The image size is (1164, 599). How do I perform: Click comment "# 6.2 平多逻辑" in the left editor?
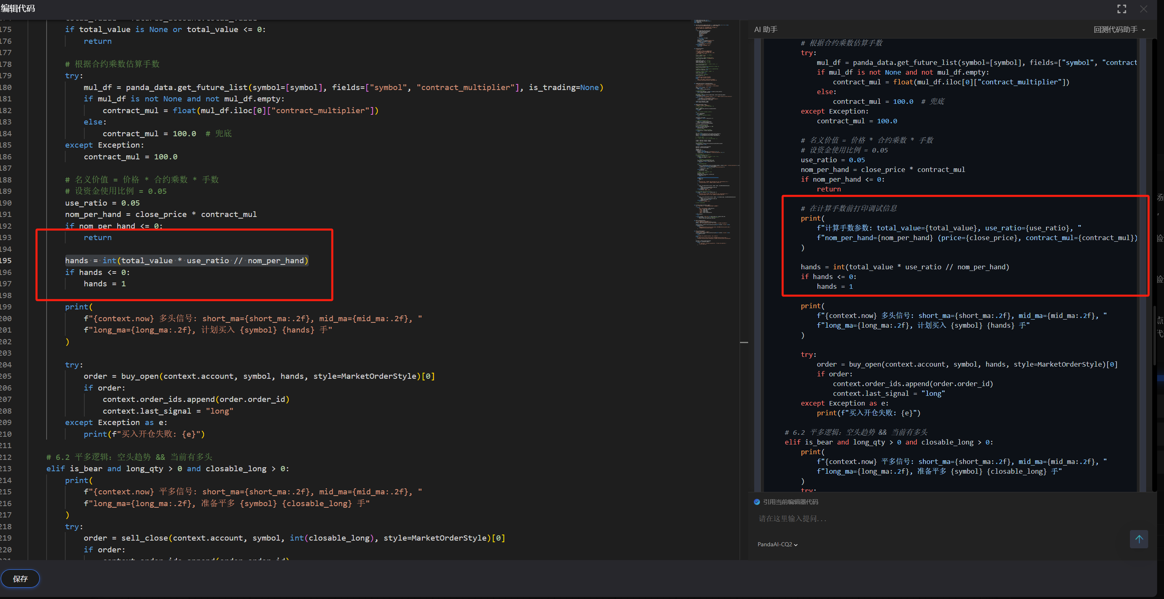129,457
